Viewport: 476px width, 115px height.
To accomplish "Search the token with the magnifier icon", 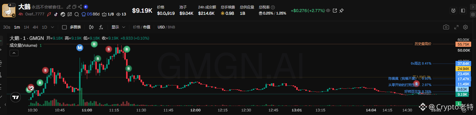I will 77,14.
